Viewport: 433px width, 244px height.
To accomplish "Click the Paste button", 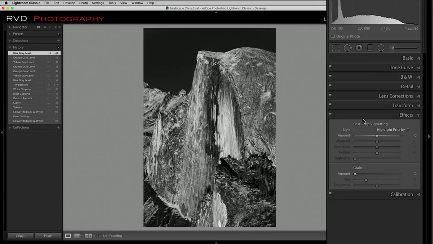I will coord(48,236).
